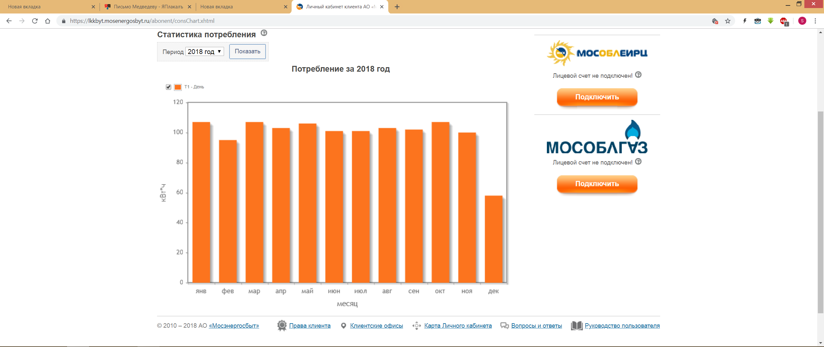Viewport: 824px width, 347px height.
Task: Open the blocked cookies indicator in address bar
Action: tap(715, 21)
